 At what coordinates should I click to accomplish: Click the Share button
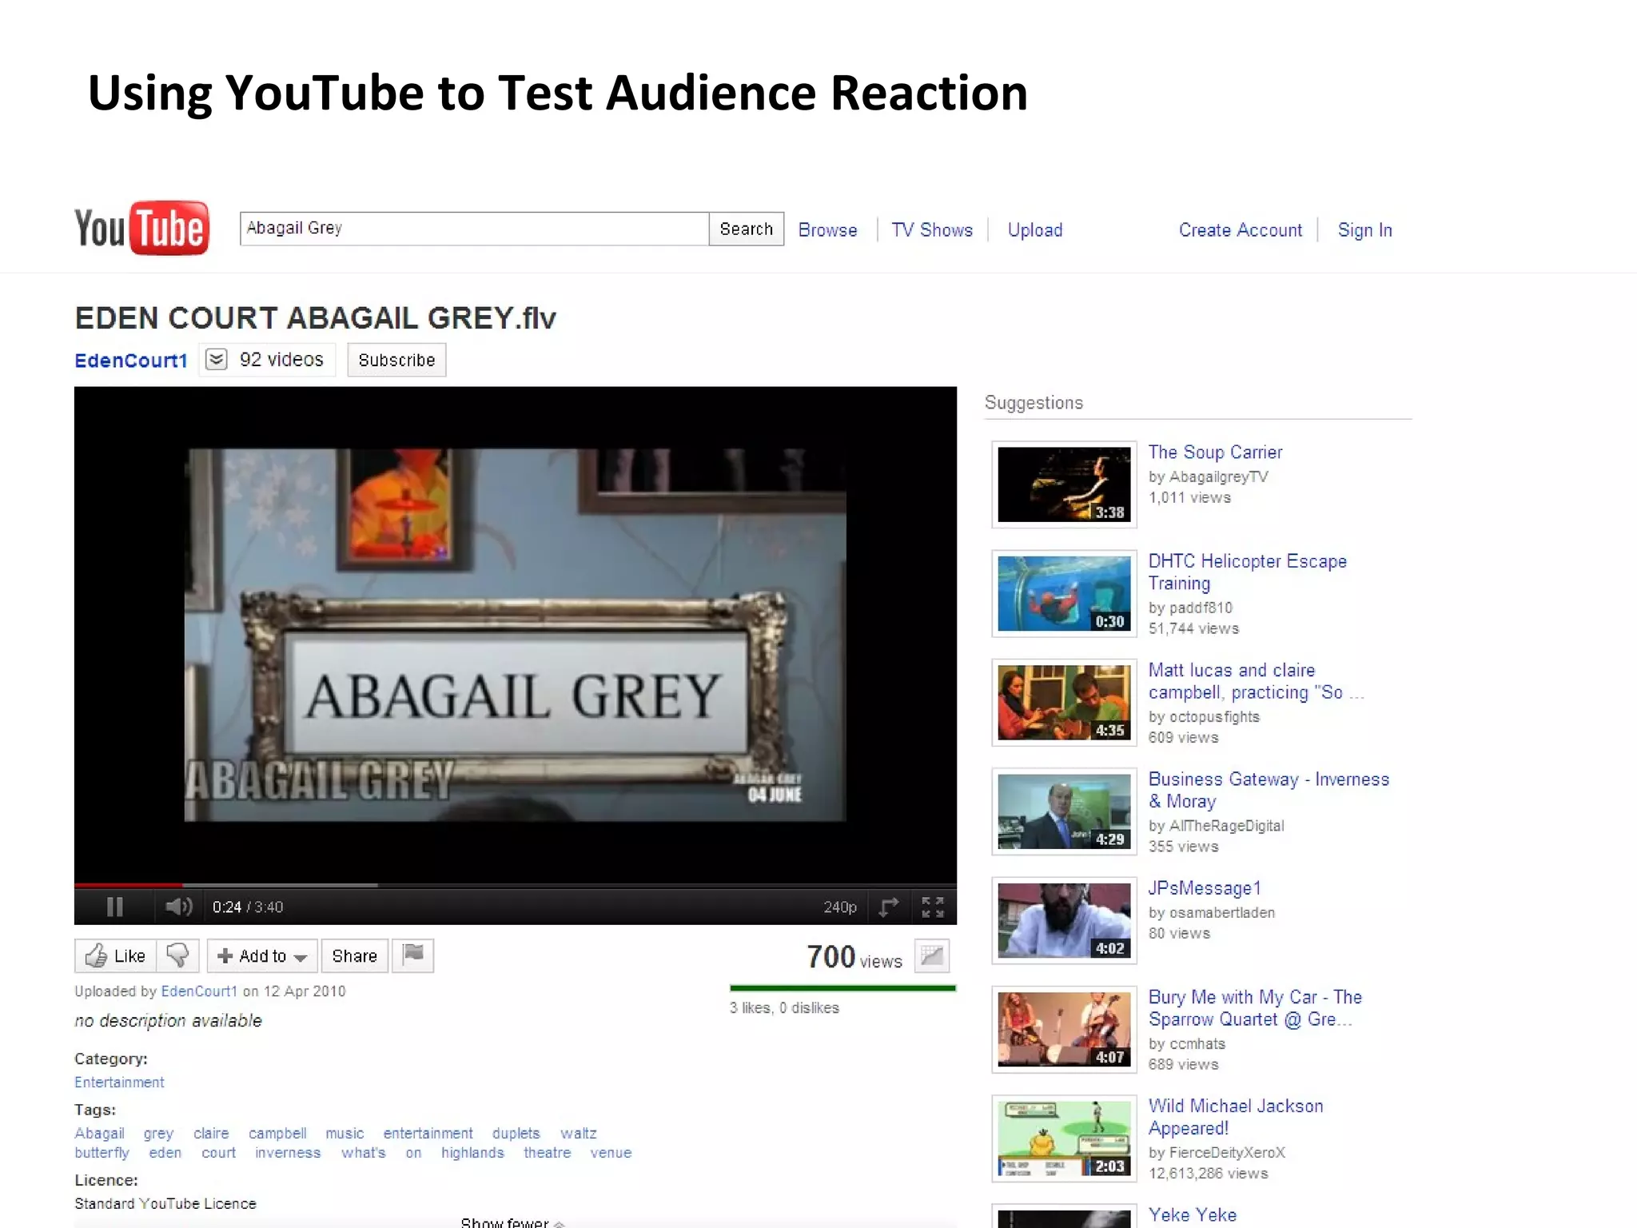point(354,955)
